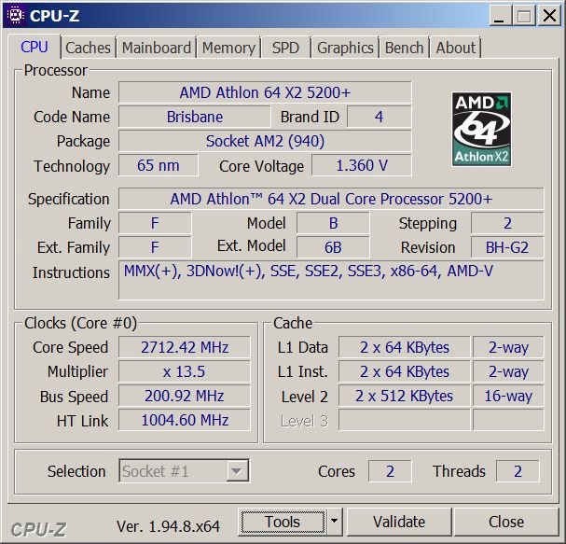Open the Socket #1 selection dropdown
This screenshot has height=544, width=566.
(x=184, y=470)
